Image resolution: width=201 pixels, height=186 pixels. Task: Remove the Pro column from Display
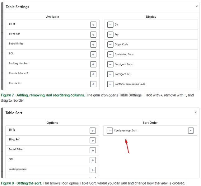(x=110, y=35)
